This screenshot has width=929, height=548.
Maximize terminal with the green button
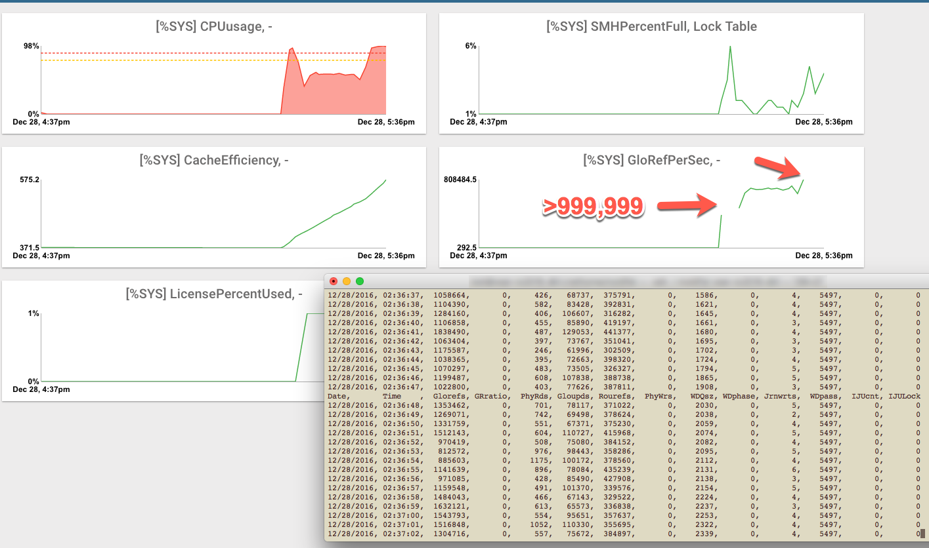[x=360, y=281]
